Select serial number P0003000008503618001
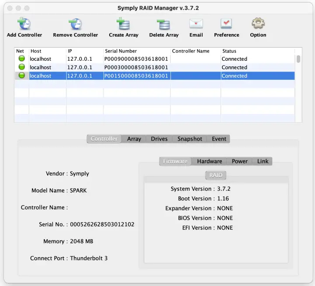The height and width of the screenshot is (286, 315). pos(136,67)
